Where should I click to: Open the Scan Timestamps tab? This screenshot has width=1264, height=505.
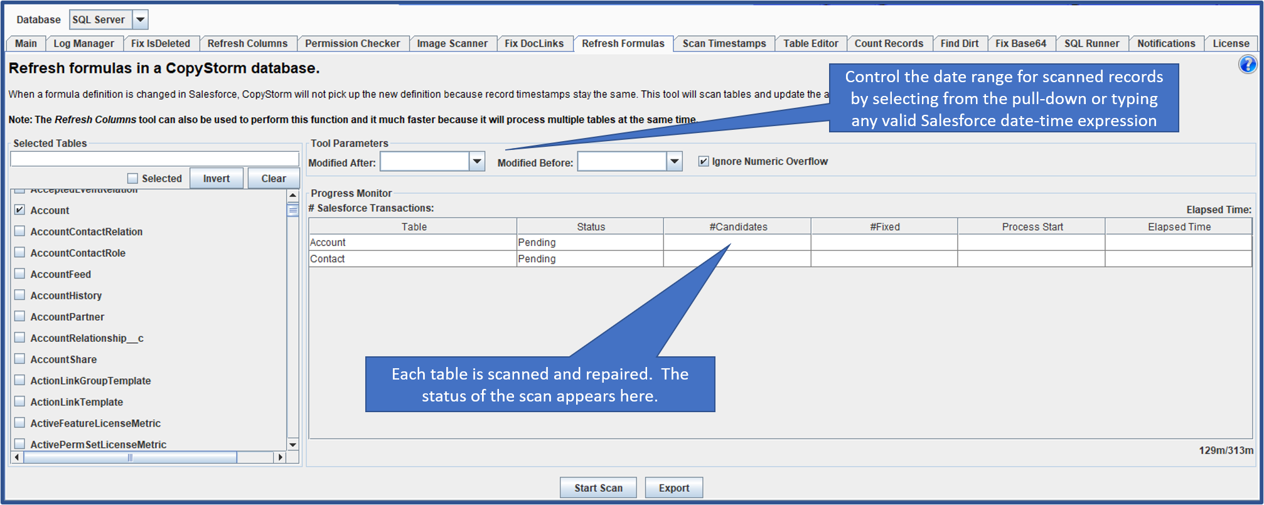724,43
